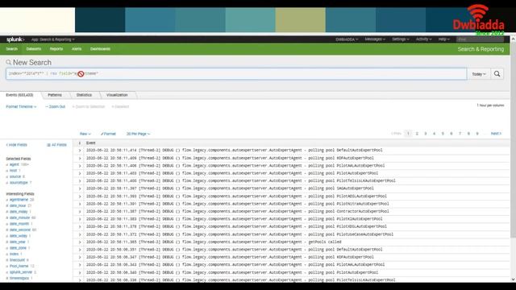Click page scrollbar up arrow
The image size is (516, 290).
coord(513,39)
